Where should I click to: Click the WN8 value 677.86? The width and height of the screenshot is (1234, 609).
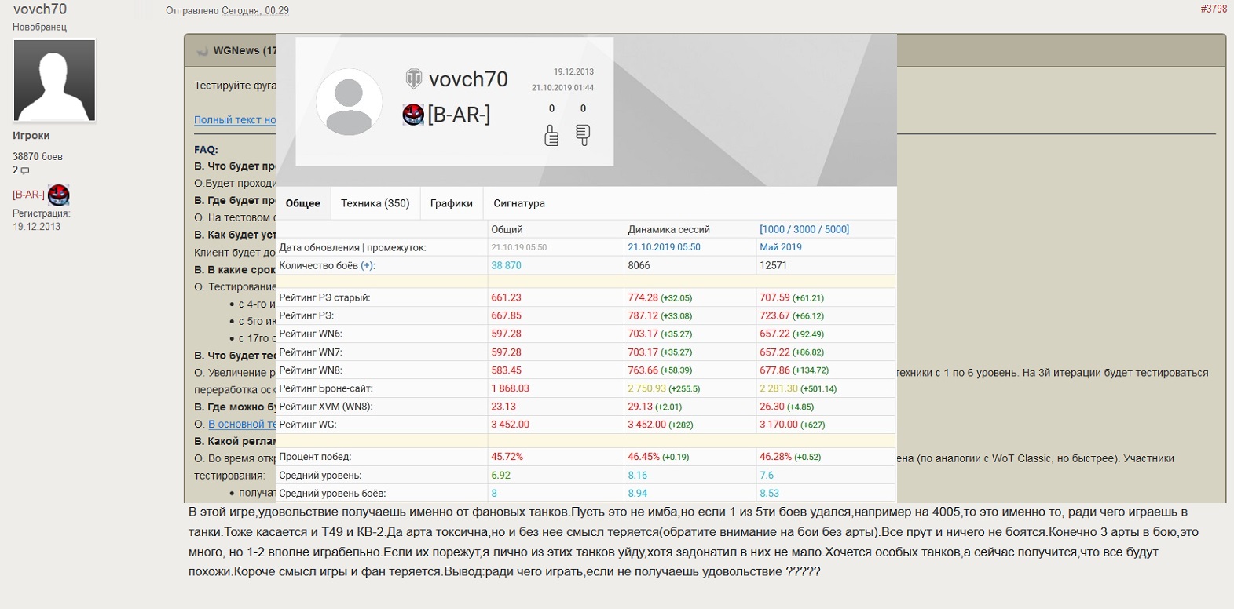[x=775, y=370]
